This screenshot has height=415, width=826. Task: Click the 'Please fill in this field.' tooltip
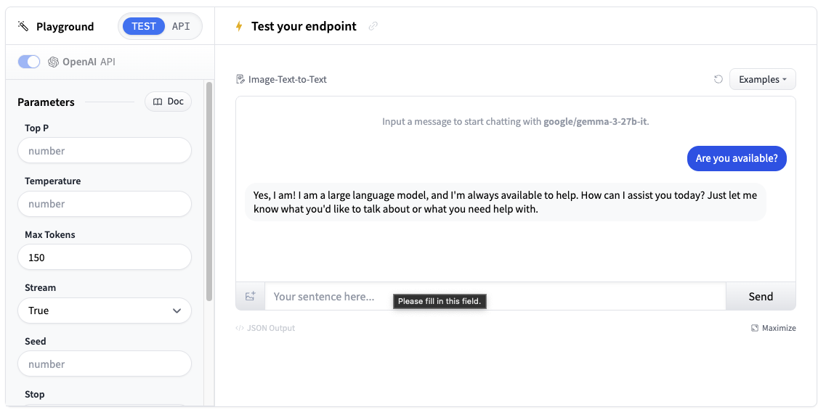(440, 301)
